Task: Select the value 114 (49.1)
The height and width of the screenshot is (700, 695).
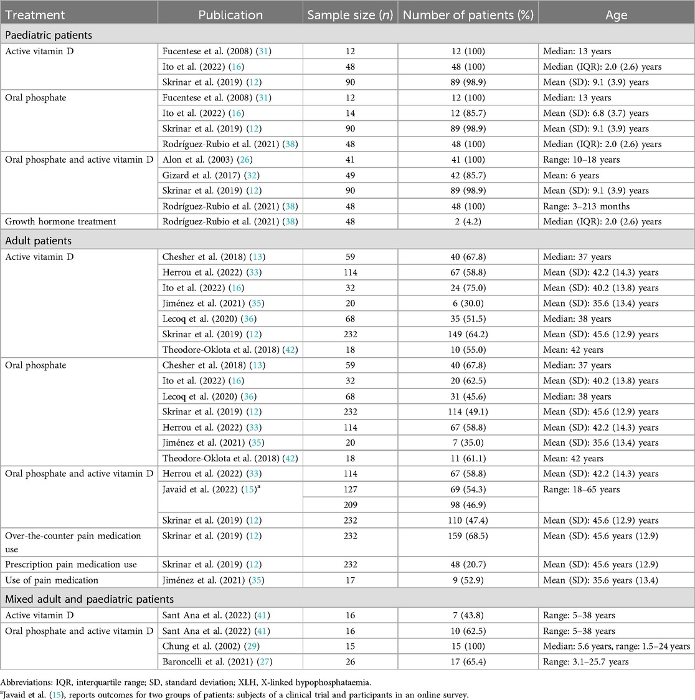Action: [468, 412]
